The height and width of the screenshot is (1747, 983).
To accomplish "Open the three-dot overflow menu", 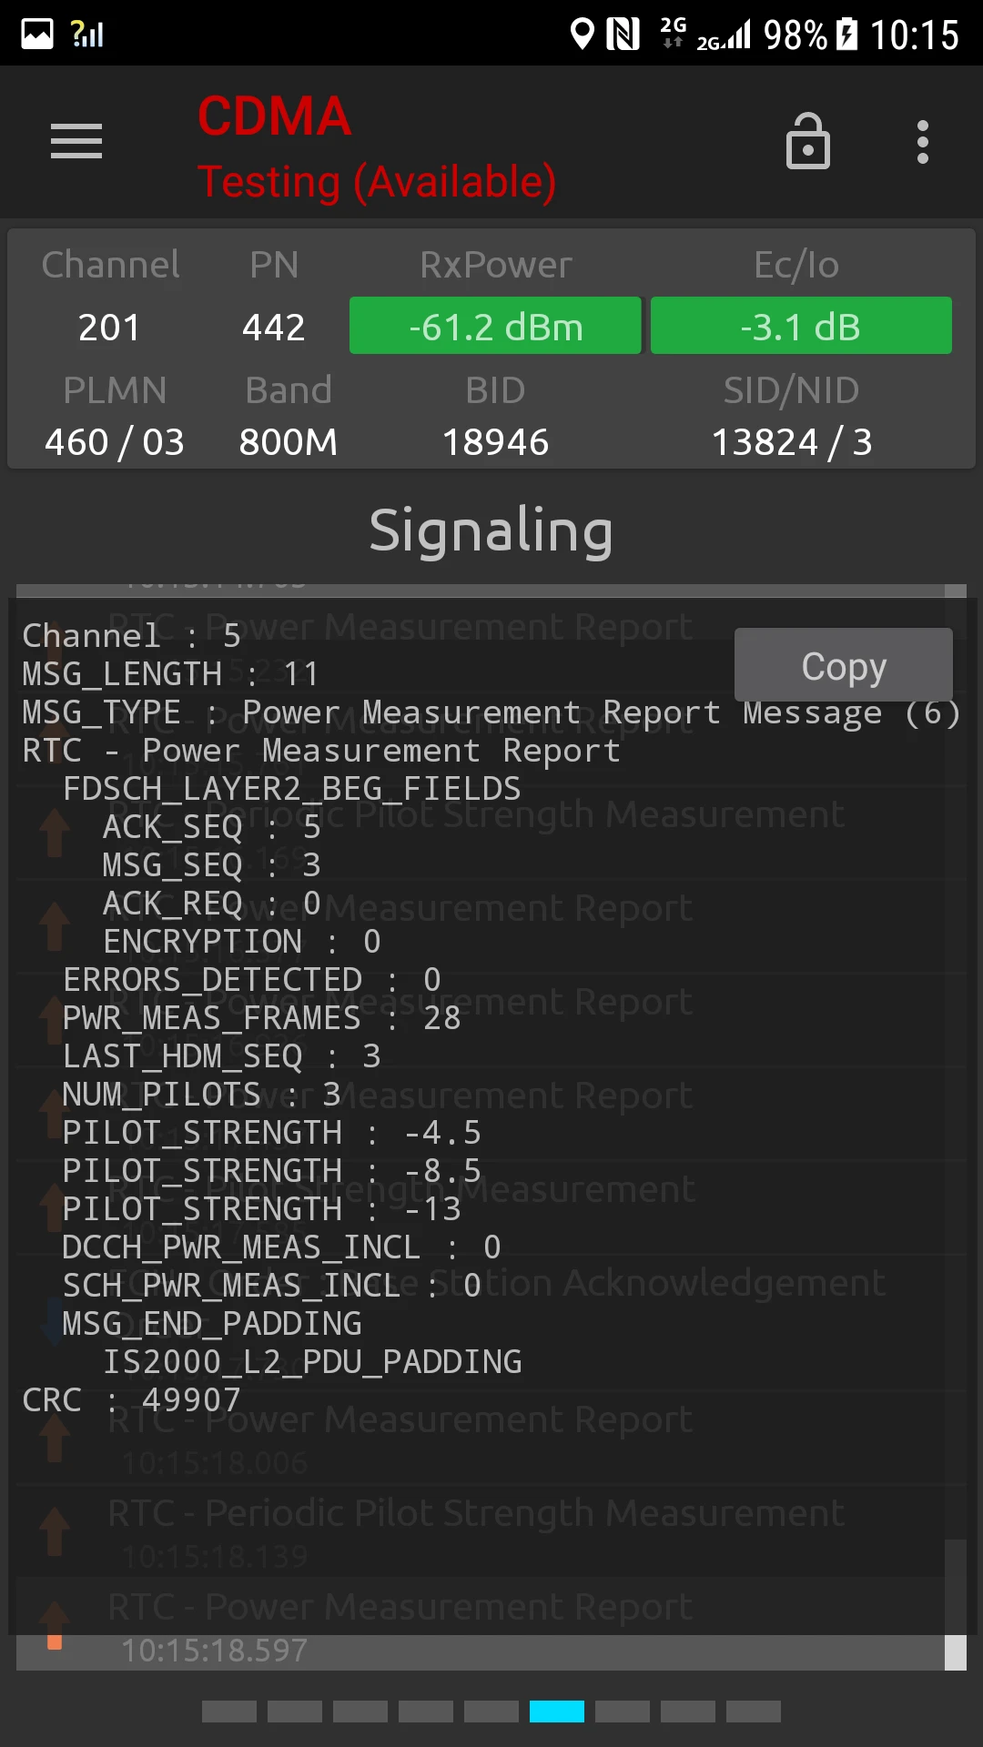I will 922,143.
